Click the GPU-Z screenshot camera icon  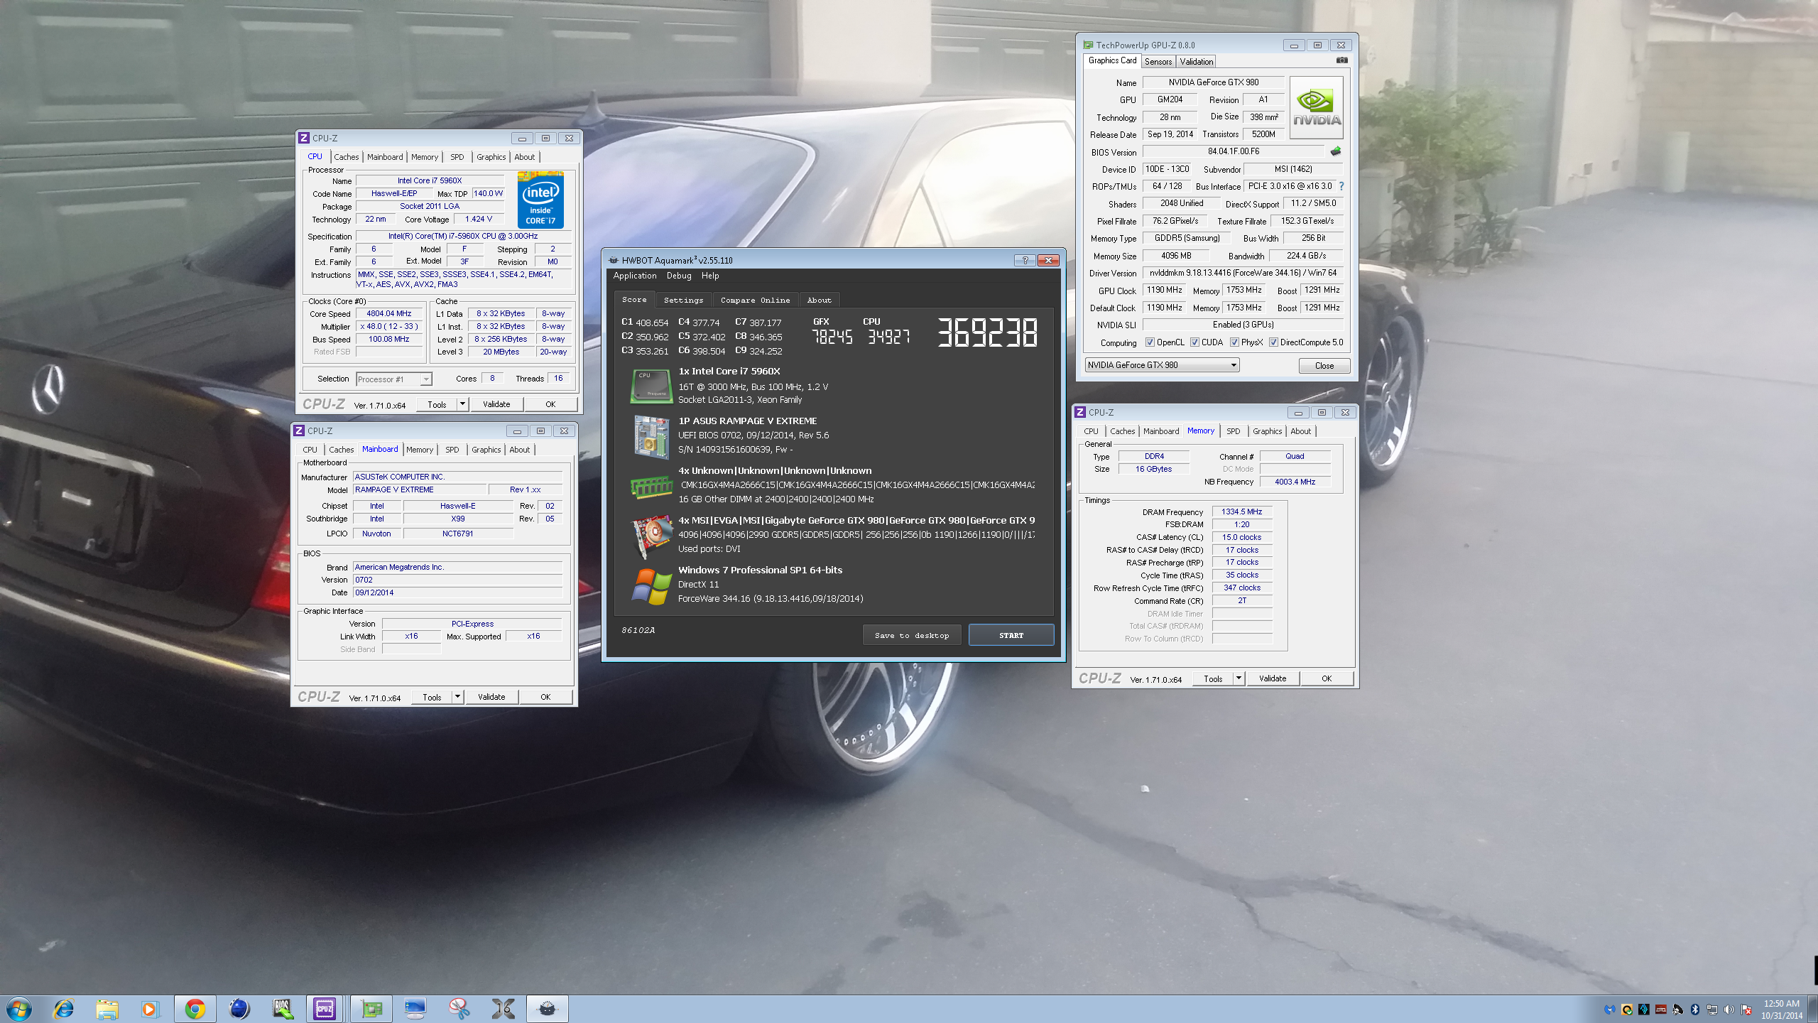click(1341, 60)
